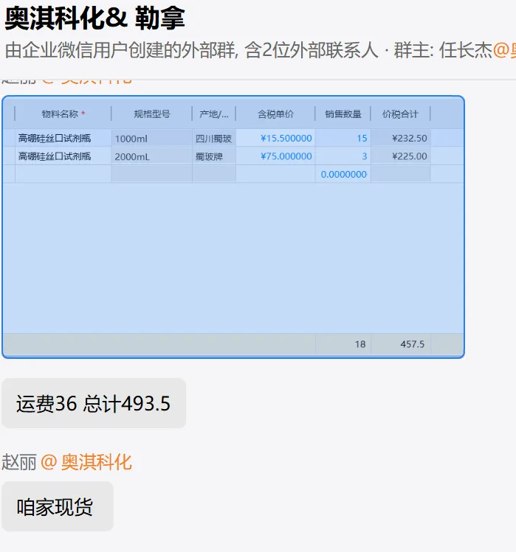Click the 物料名称 column header
Viewport: 516px width, 552px height.
(63, 113)
